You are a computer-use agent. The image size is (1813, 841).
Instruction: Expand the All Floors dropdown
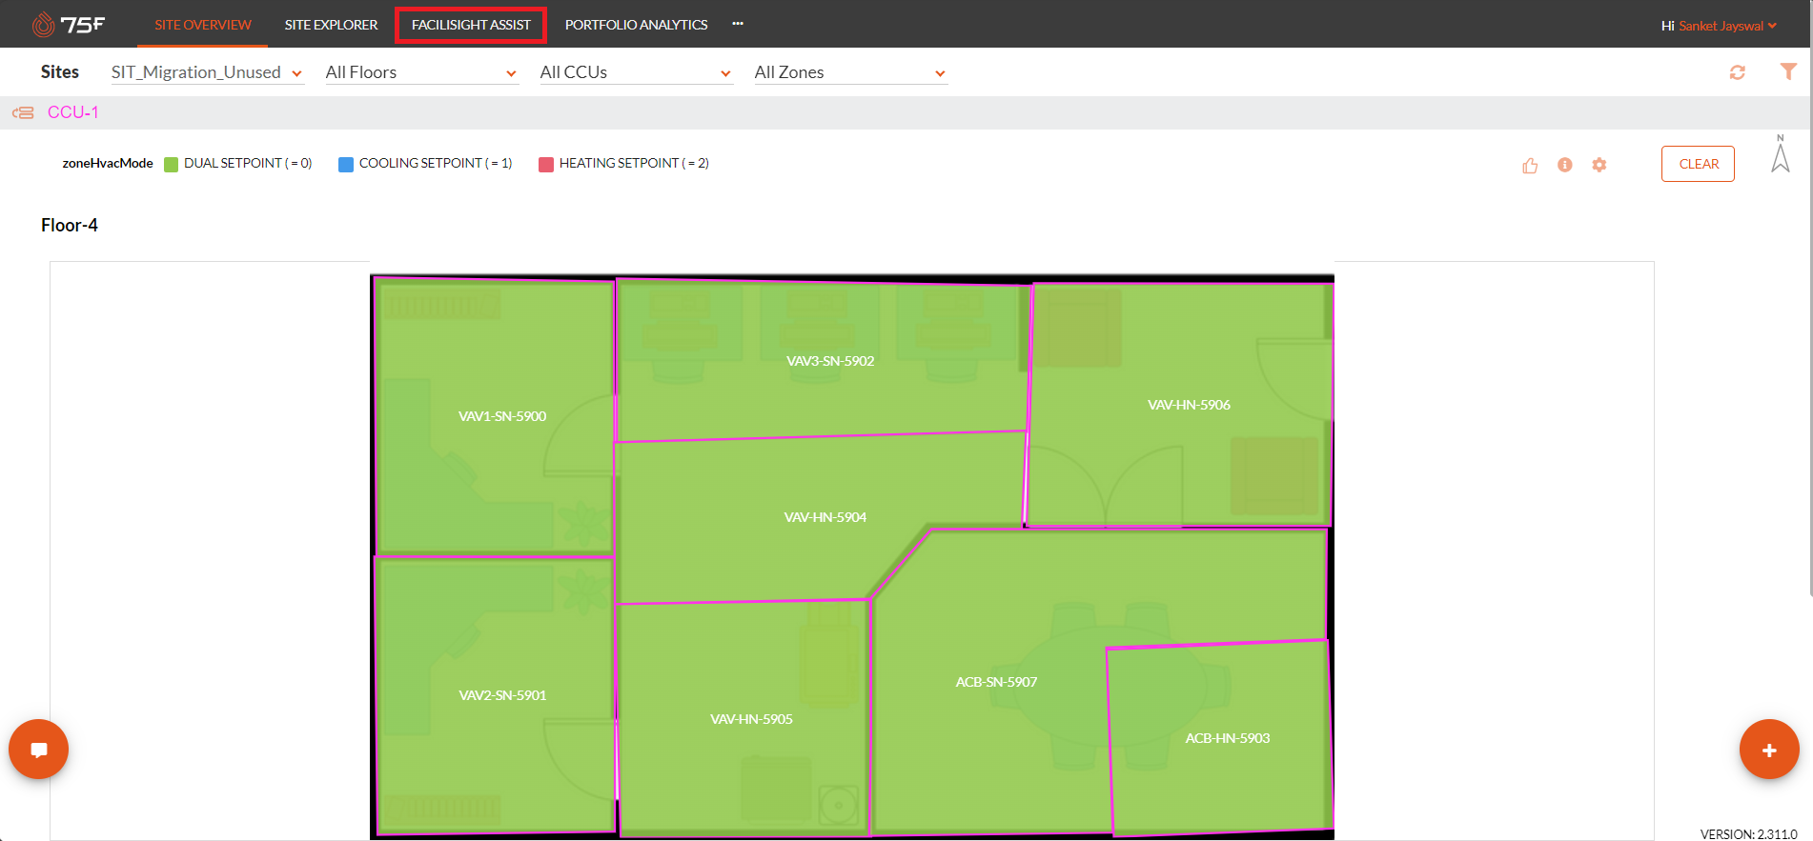click(421, 72)
